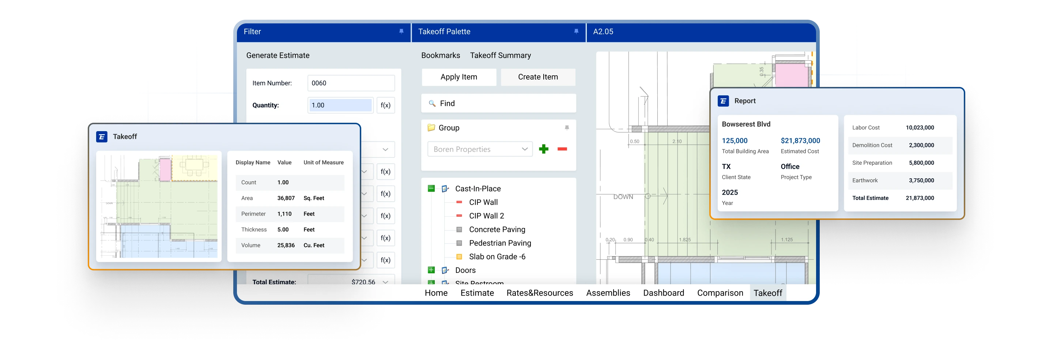The height and width of the screenshot is (350, 1053).
Task: Expand the Doors tree node
Action: (x=431, y=270)
